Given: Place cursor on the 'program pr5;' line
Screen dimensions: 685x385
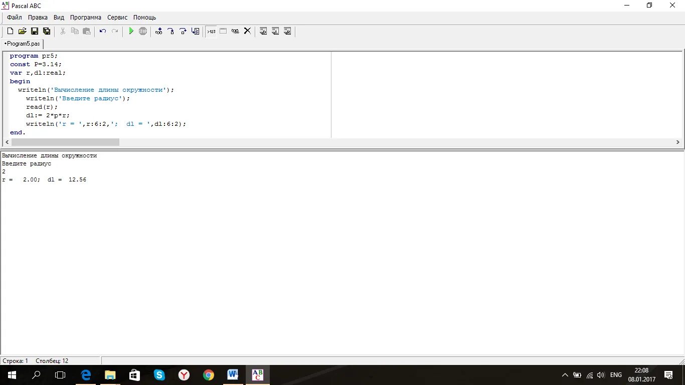Looking at the screenshot, I should pos(34,56).
